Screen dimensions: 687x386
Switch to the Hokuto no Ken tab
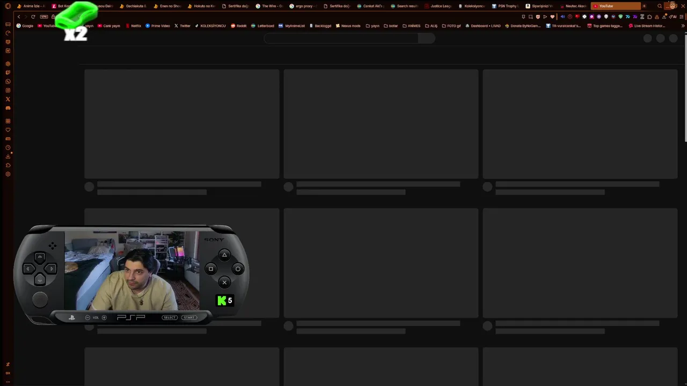coord(201,6)
